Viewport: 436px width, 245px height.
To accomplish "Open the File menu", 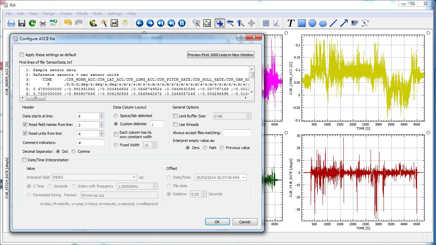I will click(x=9, y=14).
